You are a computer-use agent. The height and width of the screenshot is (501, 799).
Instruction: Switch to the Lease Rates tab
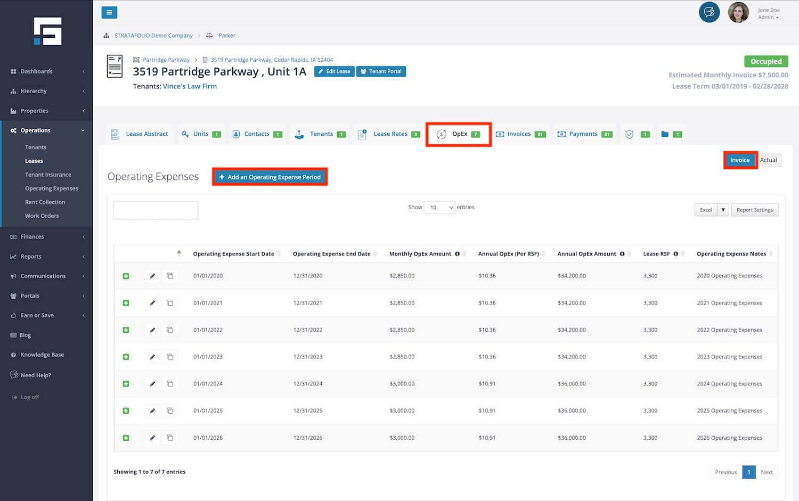point(390,134)
